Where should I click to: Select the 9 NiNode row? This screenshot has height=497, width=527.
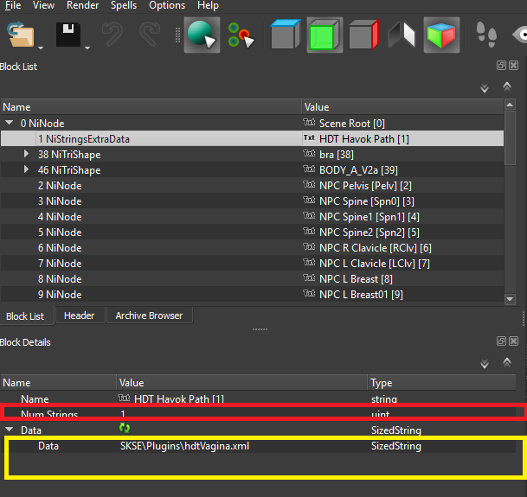(252, 294)
